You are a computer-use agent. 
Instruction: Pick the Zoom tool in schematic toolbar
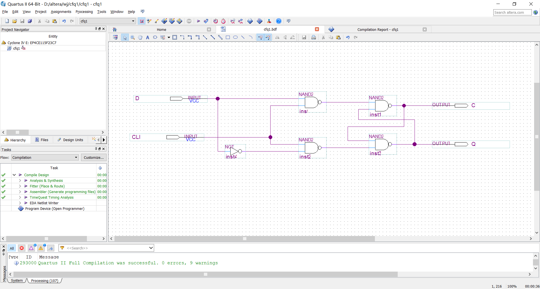(132, 37)
